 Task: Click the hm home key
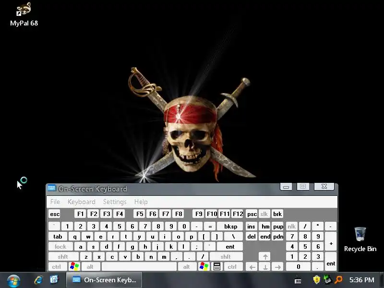coord(265,226)
